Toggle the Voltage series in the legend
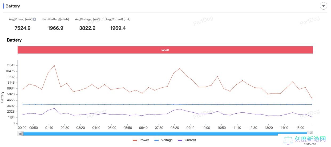 click(163, 140)
